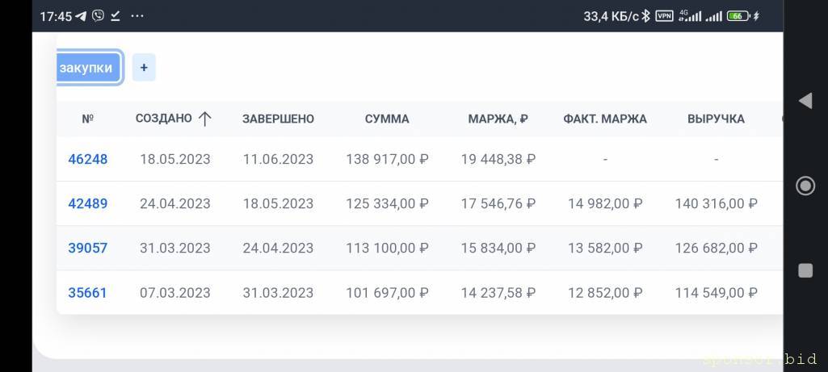
Task: Tap the Viber notification icon in status bar
Action: pos(98,16)
